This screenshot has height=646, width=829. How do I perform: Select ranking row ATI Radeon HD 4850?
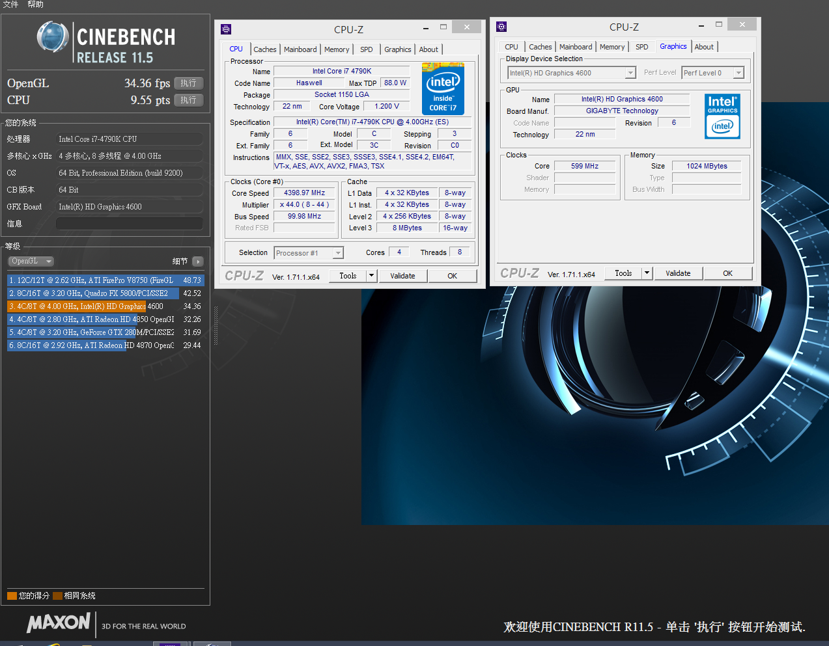tap(105, 319)
